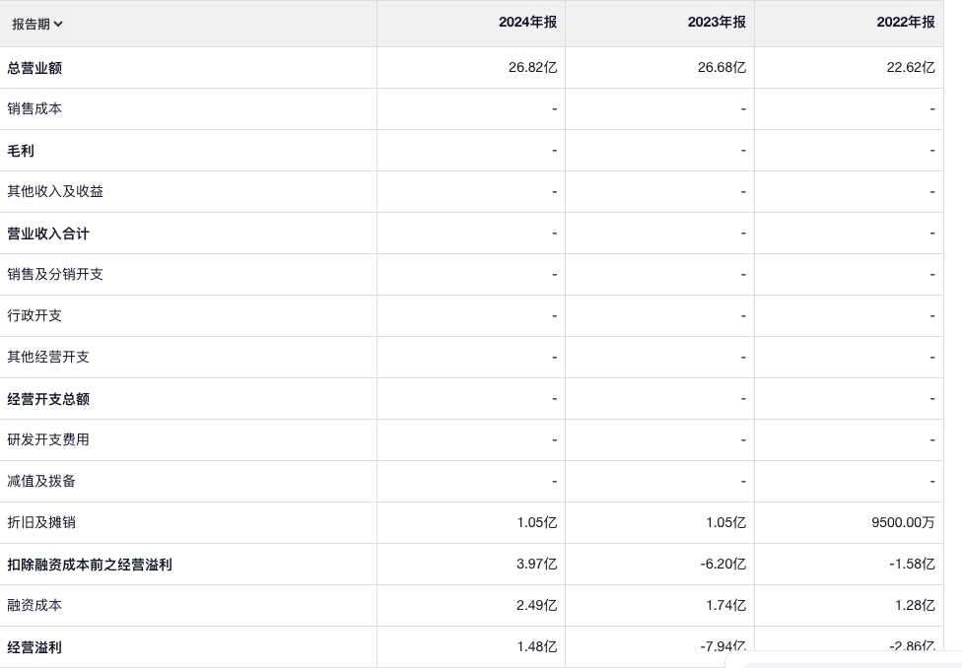Select the 融资成本 row label

tap(34, 605)
